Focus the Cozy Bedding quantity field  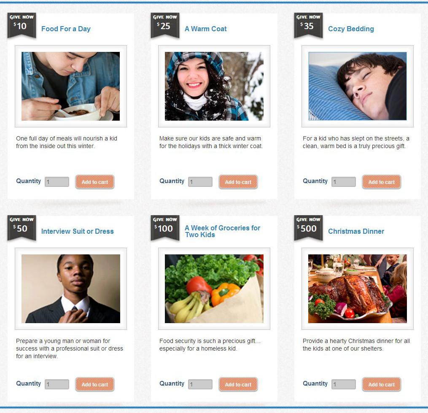[x=343, y=182]
